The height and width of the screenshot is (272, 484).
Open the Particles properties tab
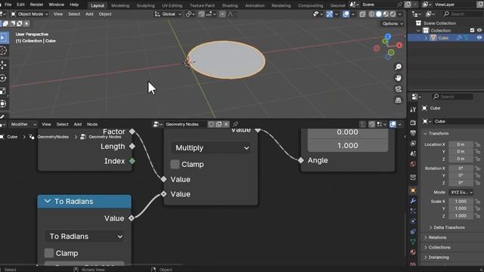(x=413, y=211)
